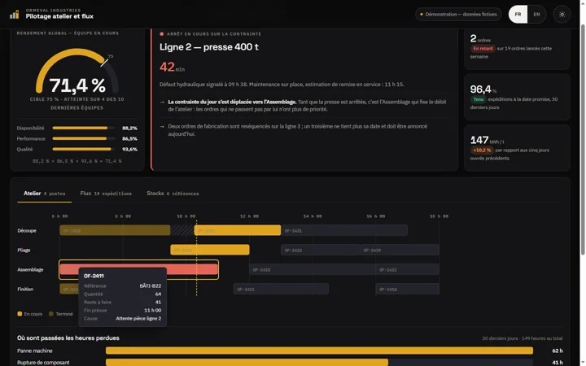Open the 96,4 % expéditions card

point(518,97)
